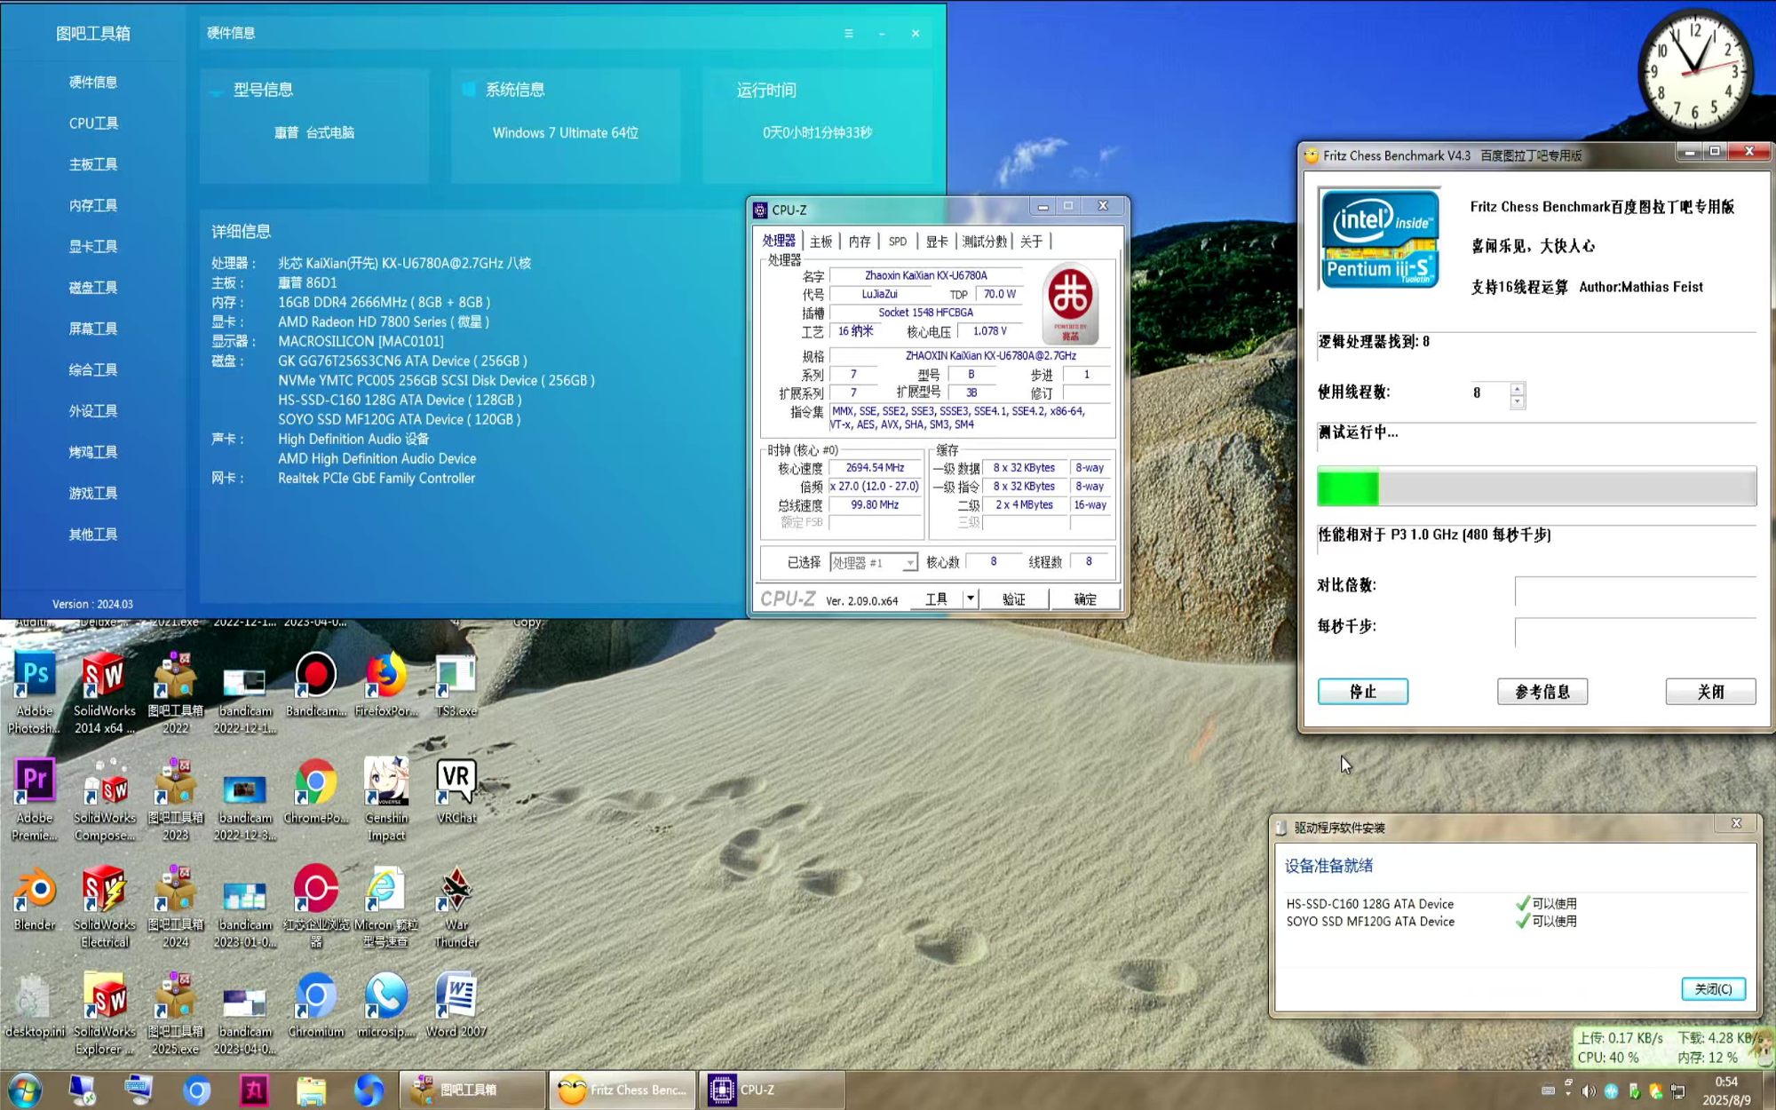Switch to the 内存 tab in CPU-Z
The height and width of the screenshot is (1110, 1776).
(859, 242)
